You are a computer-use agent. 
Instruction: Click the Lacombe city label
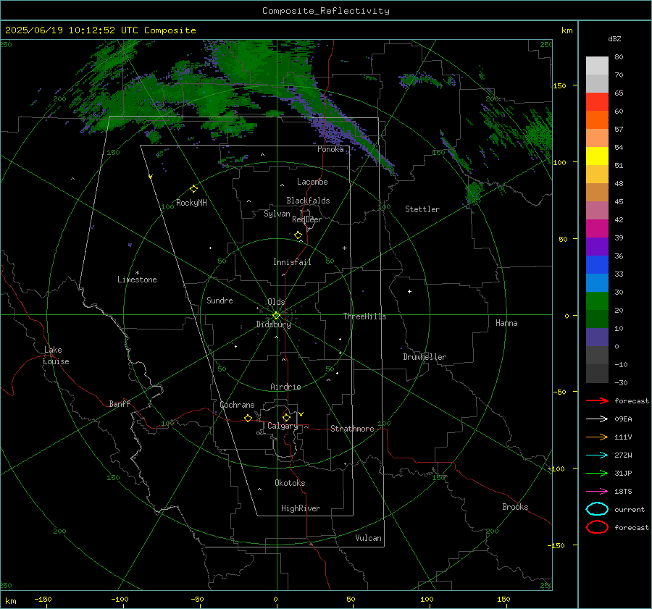click(312, 182)
